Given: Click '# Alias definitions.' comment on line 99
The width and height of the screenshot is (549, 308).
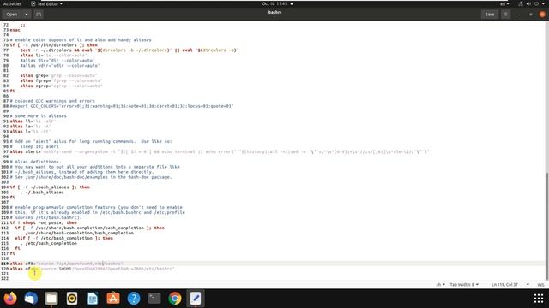Looking at the screenshot, I should [36, 162].
